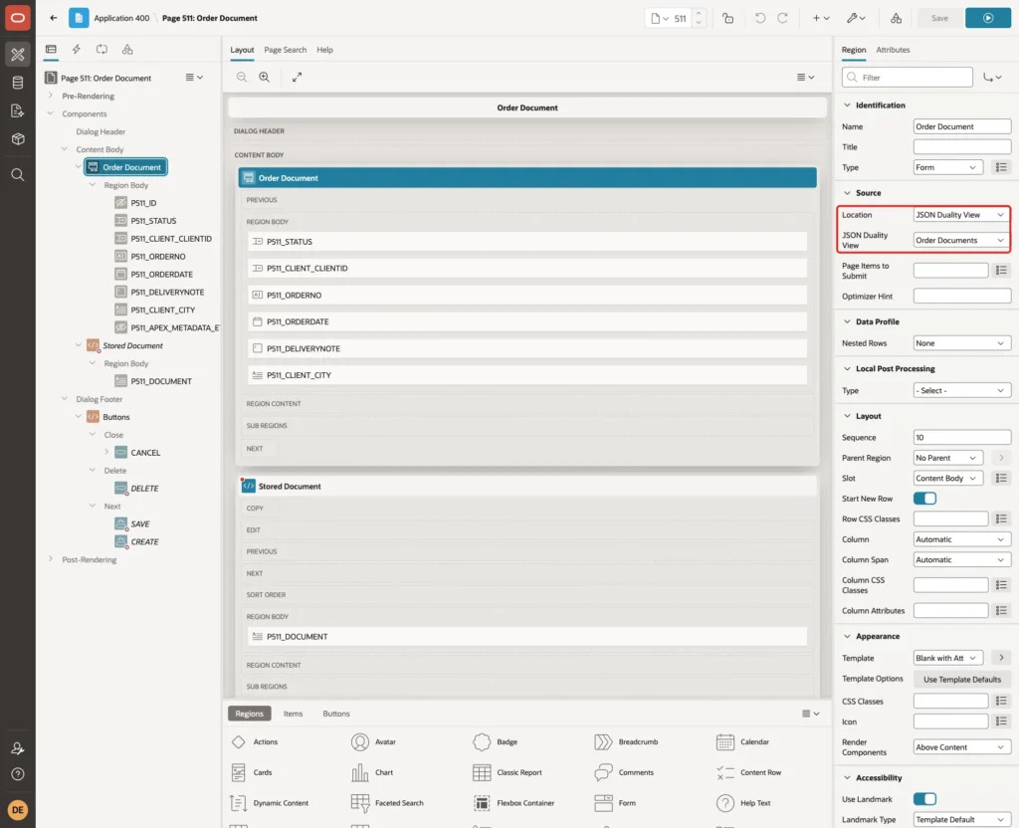Open SQL Workshop database icon
1019x828 pixels.
tap(18, 83)
